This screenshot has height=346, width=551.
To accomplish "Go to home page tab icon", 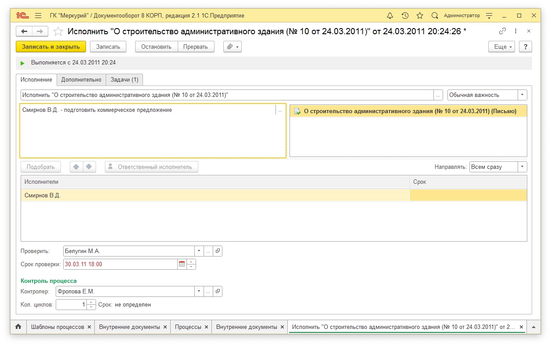I will (x=18, y=327).
